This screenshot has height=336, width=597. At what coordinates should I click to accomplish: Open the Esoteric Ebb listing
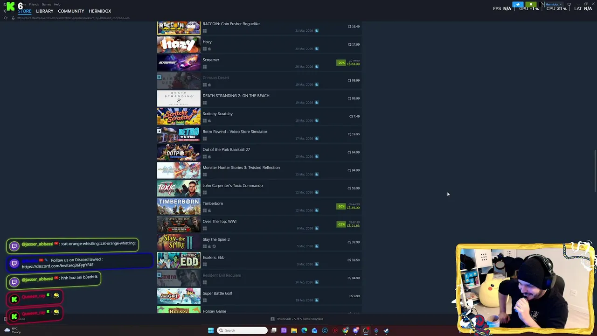pos(259,260)
